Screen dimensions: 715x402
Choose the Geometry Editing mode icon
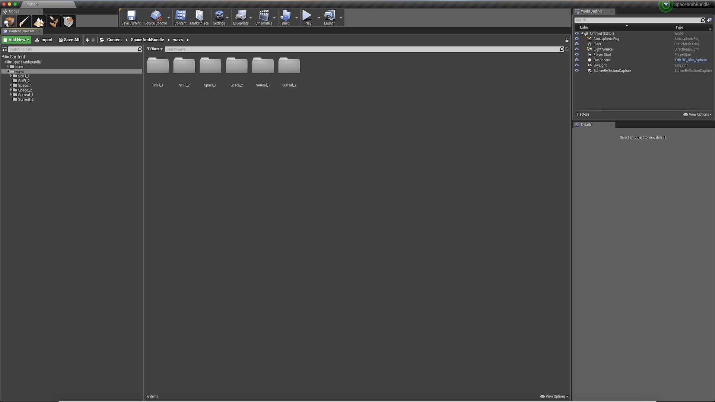(68, 22)
